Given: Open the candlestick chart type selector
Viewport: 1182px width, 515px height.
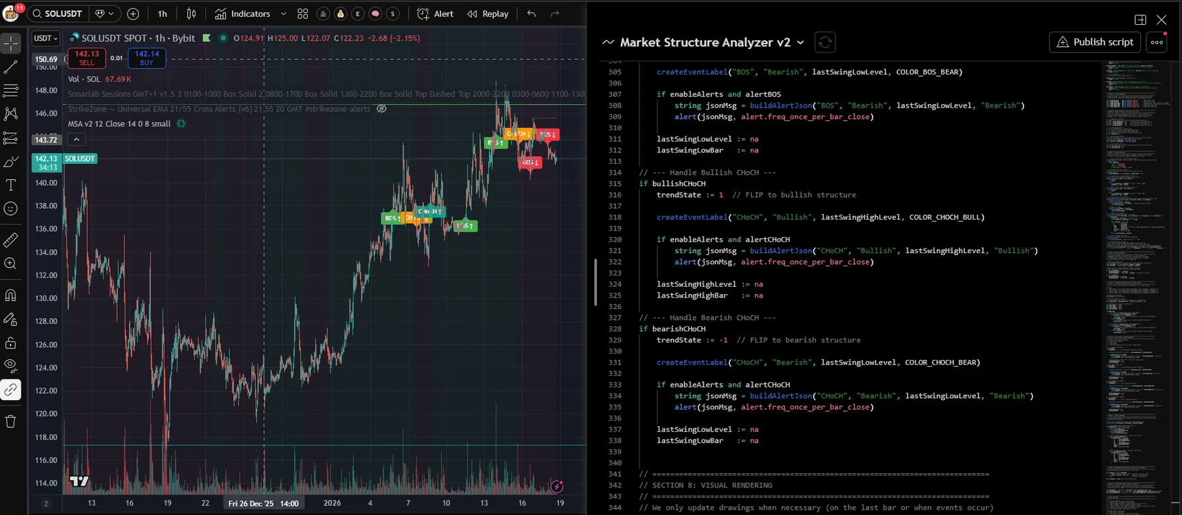Looking at the screenshot, I should 191,13.
